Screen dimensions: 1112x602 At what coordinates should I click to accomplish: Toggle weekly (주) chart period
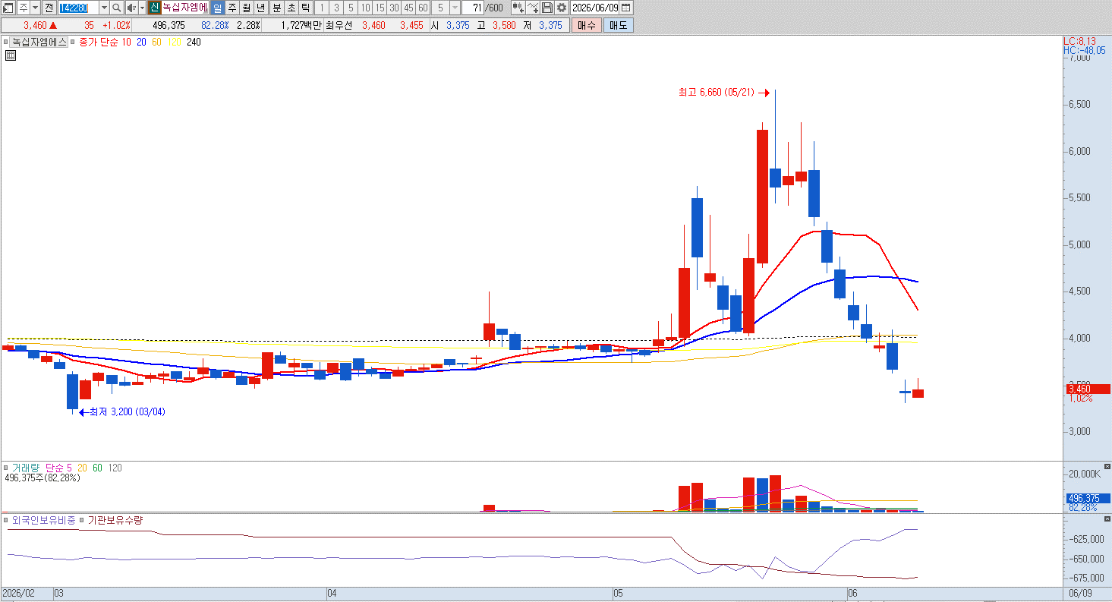click(232, 8)
